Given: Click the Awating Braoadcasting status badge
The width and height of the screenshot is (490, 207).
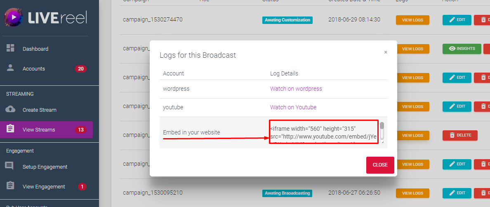Looking at the screenshot, I should click(x=287, y=193).
